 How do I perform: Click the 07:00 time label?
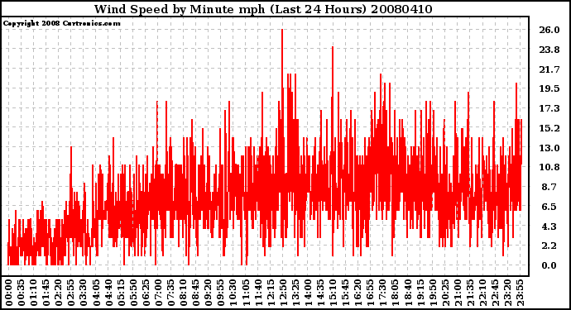(158, 293)
